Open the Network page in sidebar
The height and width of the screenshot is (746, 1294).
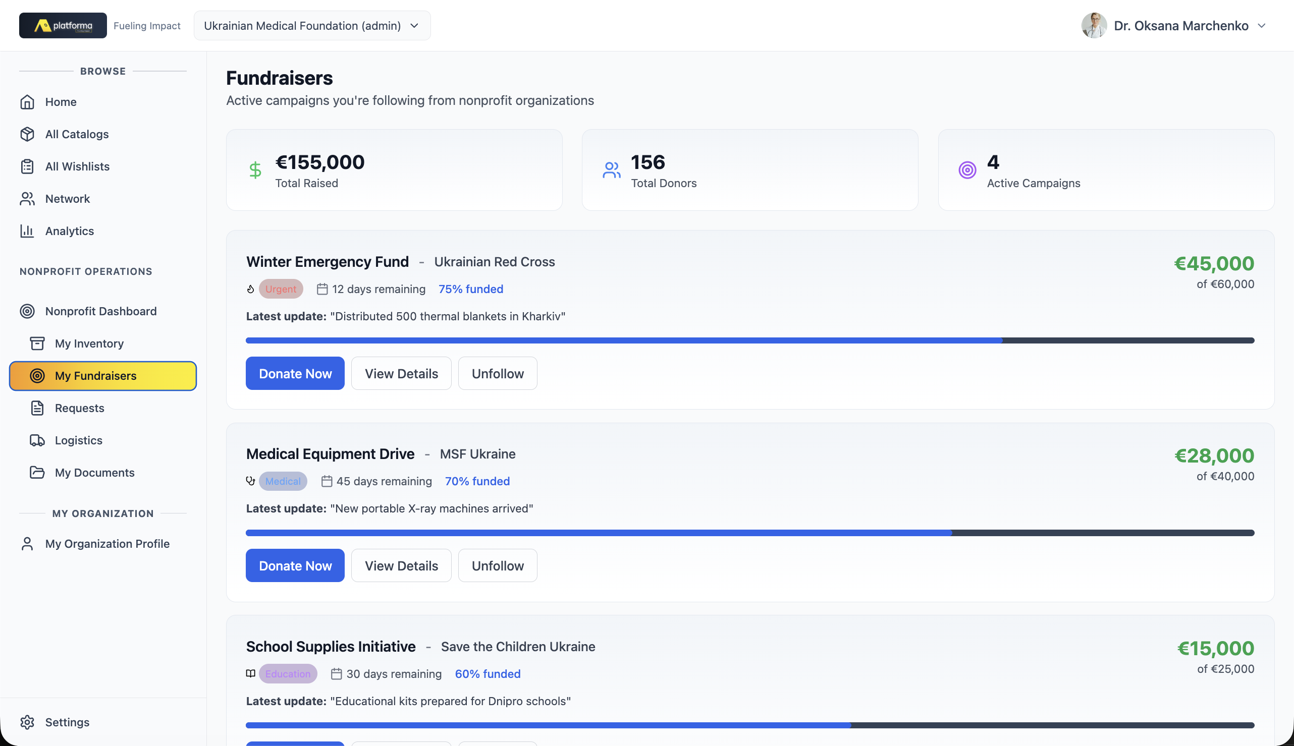(x=67, y=199)
